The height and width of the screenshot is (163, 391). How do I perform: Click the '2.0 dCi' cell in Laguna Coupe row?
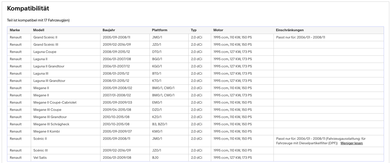(x=200, y=52)
